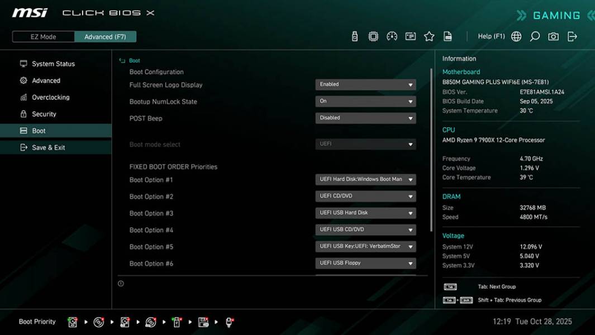Select the Advanced (F7) tab
595x335 pixels.
click(x=105, y=36)
